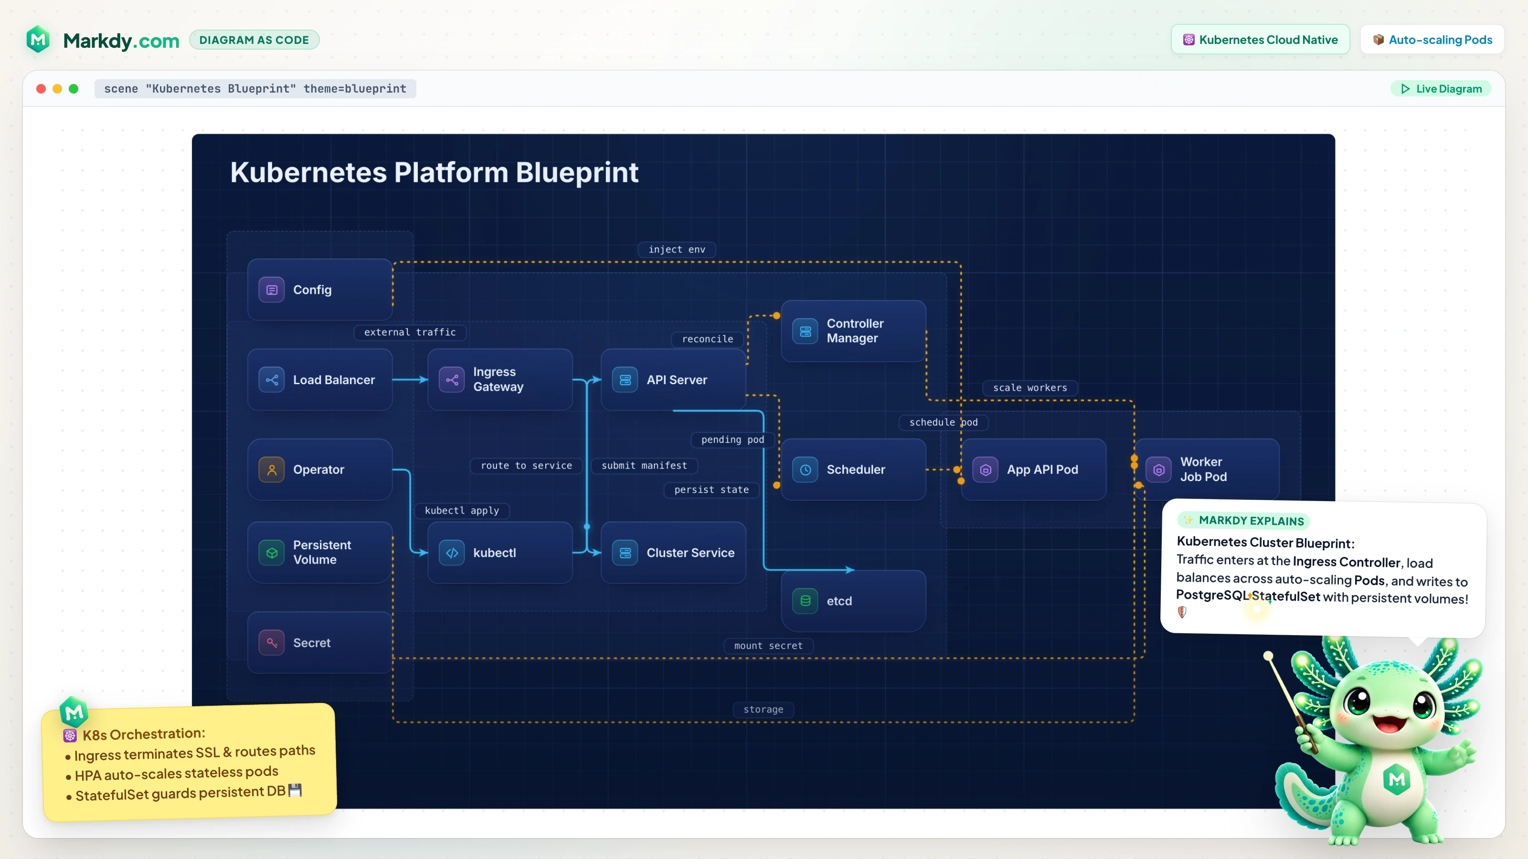Click the App API Pod hexagon icon

[986, 470]
